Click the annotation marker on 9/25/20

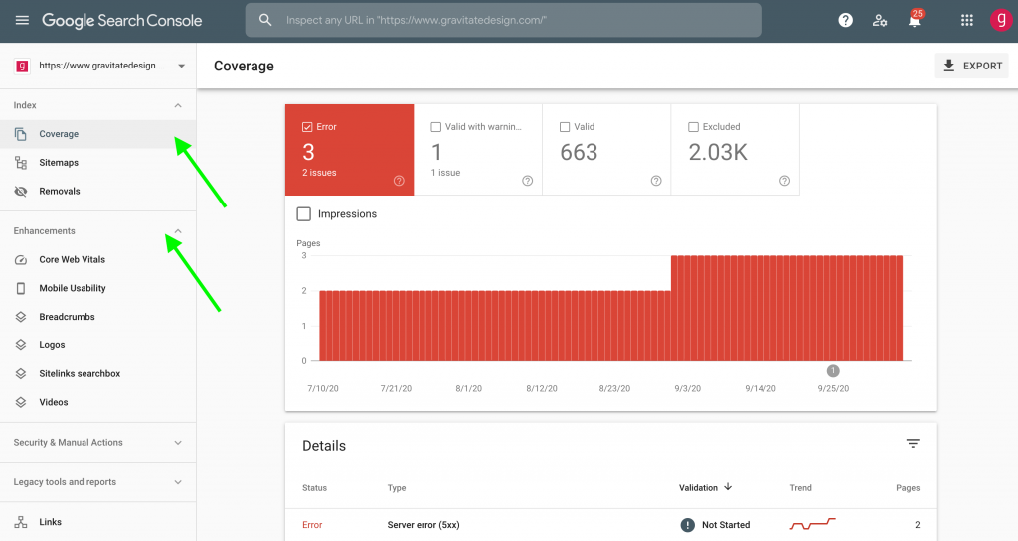pyautogui.click(x=833, y=371)
